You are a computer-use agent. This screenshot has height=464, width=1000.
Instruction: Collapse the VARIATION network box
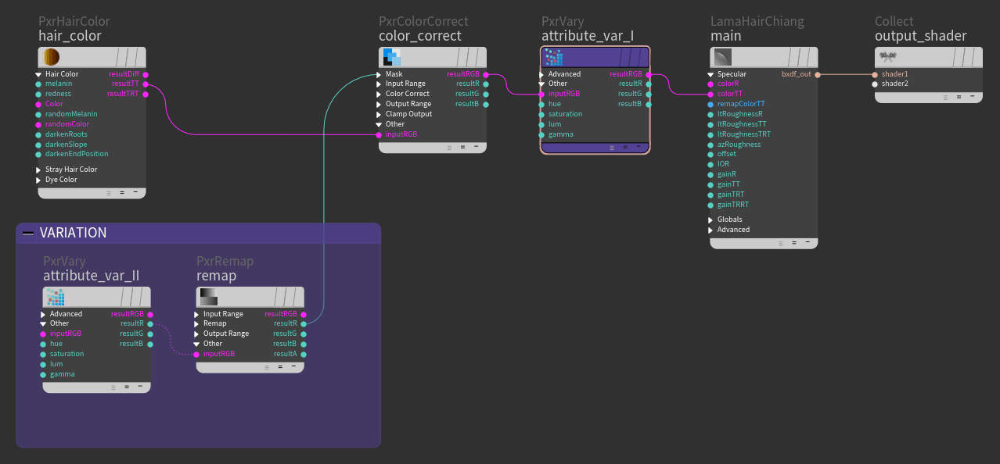tap(28, 233)
